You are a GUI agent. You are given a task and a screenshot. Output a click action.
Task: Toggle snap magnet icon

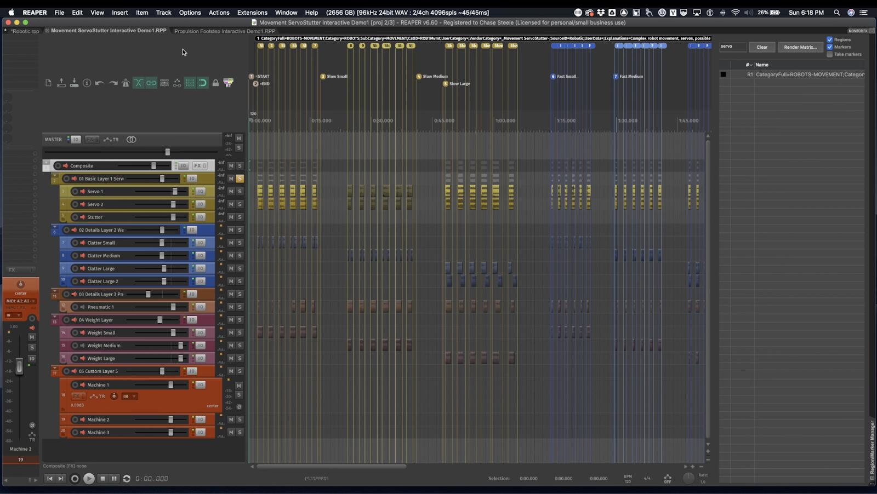(202, 83)
